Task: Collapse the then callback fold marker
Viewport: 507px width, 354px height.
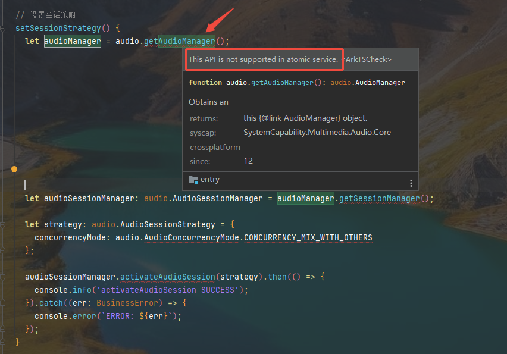Action: click(x=3, y=277)
